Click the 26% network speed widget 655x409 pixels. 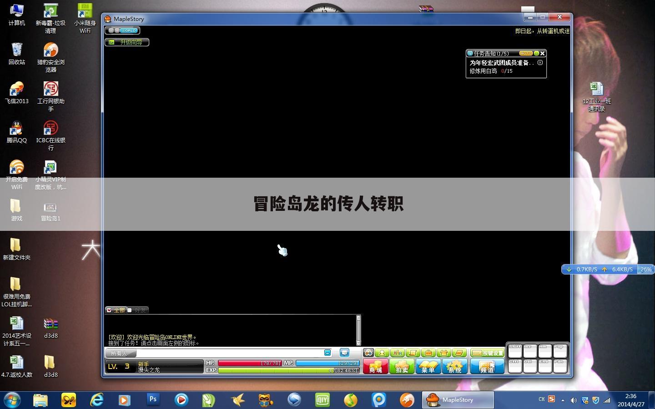point(645,269)
